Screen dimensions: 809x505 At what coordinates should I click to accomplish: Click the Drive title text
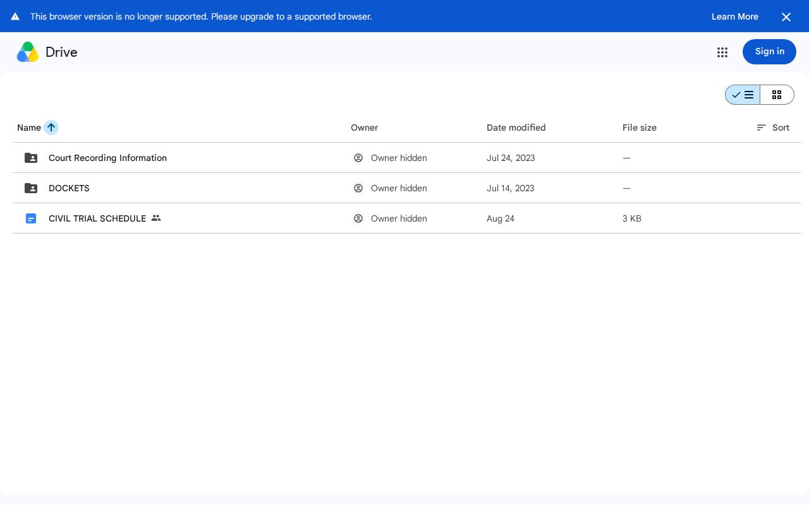click(61, 52)
